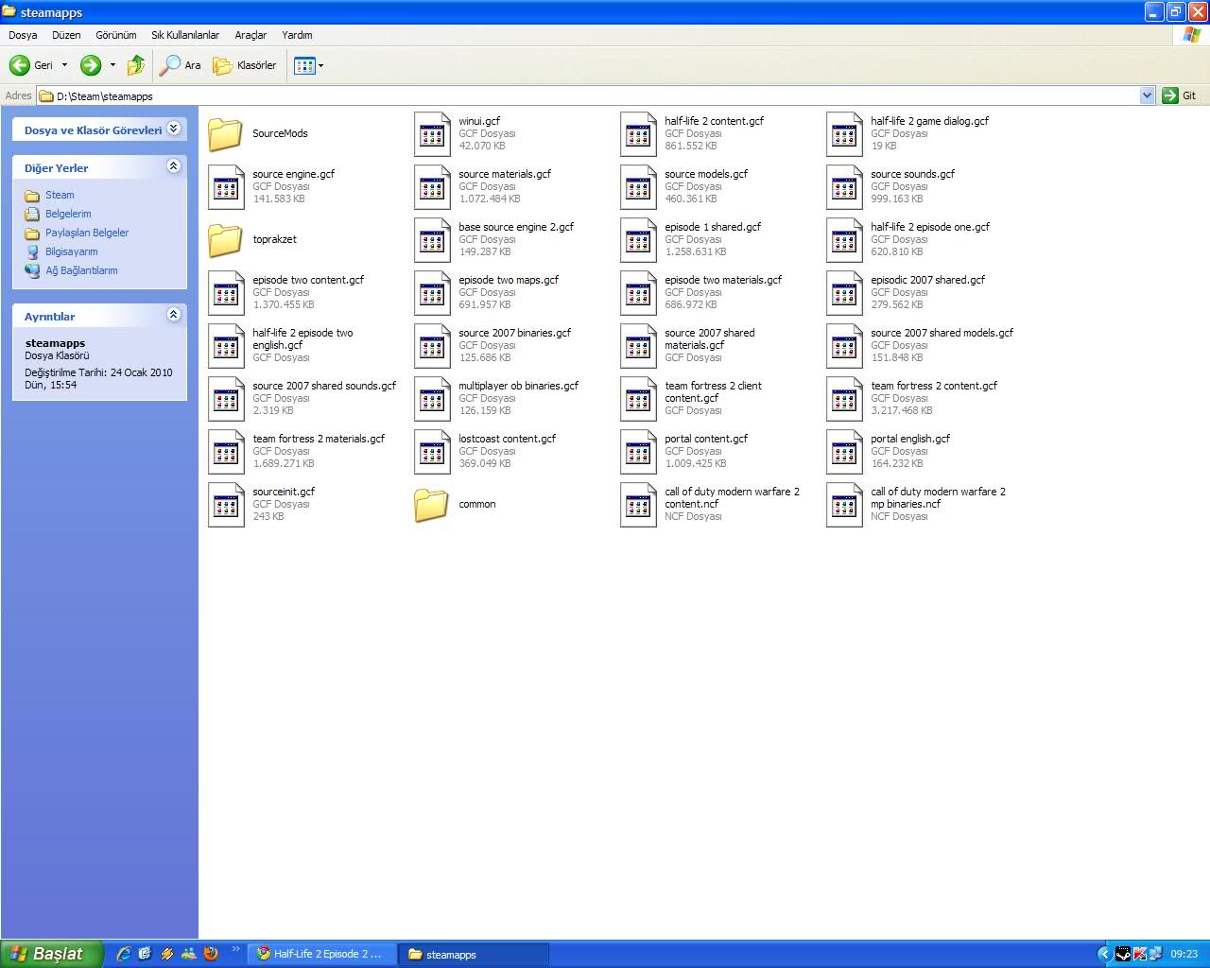Open the views button icon
Image resolution: width=1210 pixels, height=968 pixels.
point(304,65)
